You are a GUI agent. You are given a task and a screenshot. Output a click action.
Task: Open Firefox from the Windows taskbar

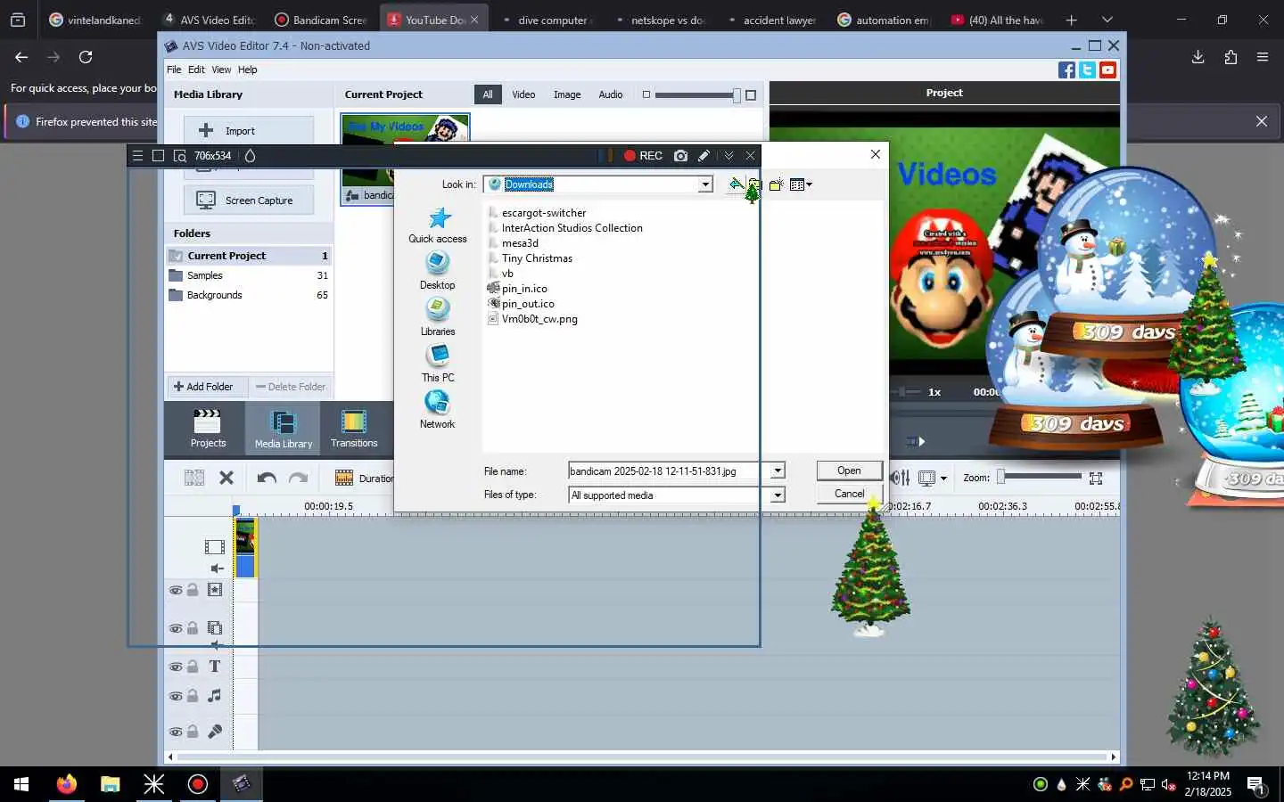(67, 784)
